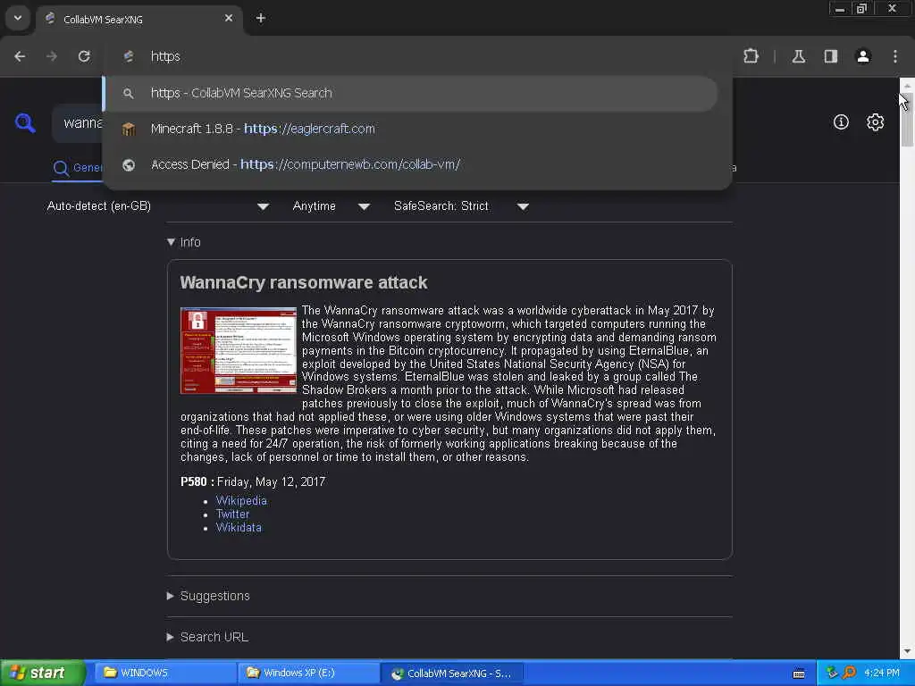The width and height of the screenshot is (915, 686).
Task: Click the orange magnifier tray icon
Action: pos(849,673)
